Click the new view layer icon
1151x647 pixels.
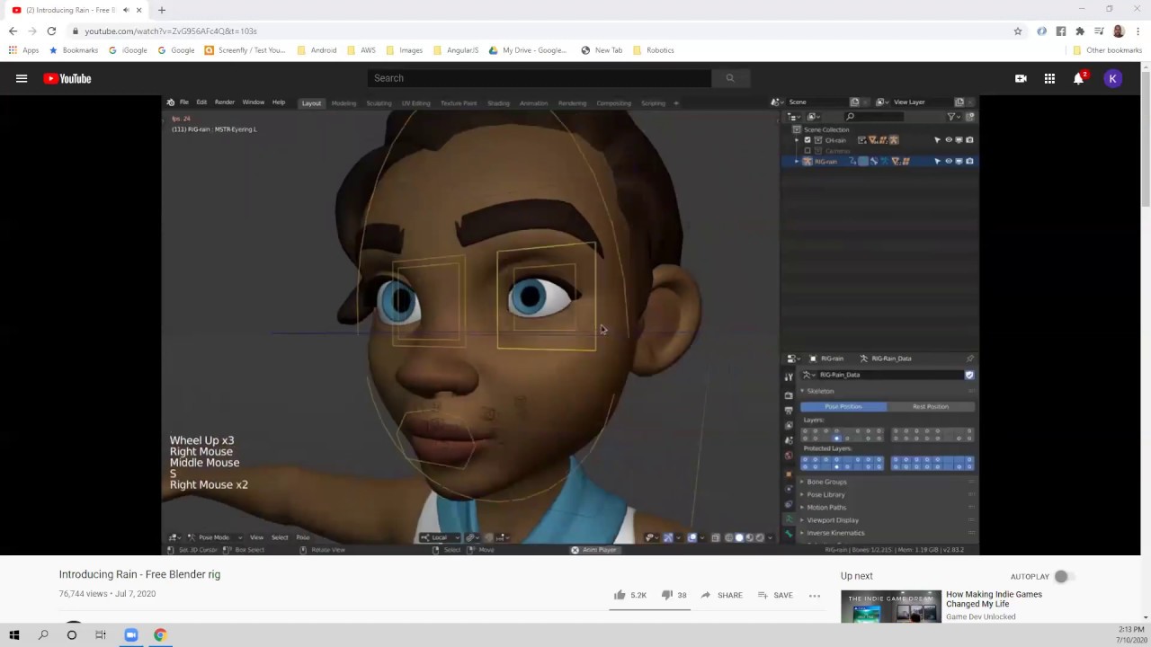coord(959,102)
